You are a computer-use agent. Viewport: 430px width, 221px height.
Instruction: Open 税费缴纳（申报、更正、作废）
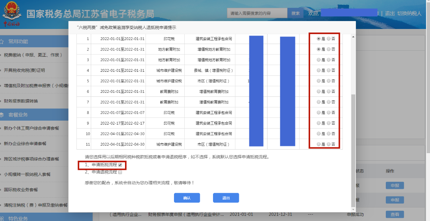click(33, 55)
